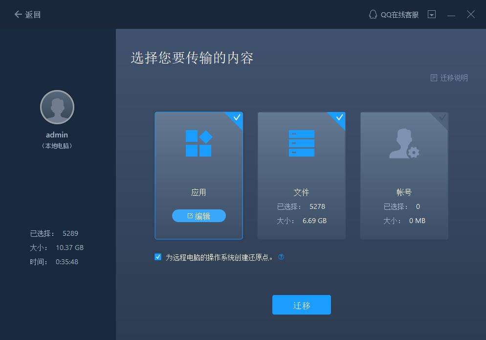The height and width of the screenshot is (340, 486).
Task: Select the apps grid icon on 应用 card
Action: click(199, 143)
